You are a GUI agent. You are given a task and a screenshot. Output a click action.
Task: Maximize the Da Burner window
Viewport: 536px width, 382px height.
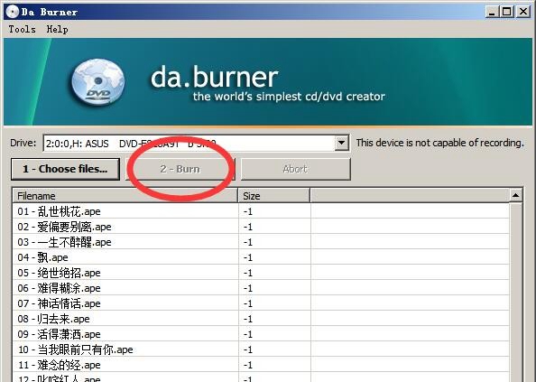(x=507, y=12)
